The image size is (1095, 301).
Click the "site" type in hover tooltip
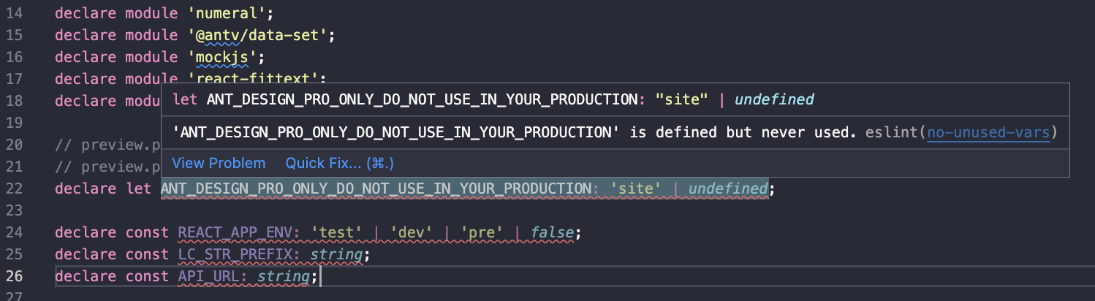coord(682,99)
